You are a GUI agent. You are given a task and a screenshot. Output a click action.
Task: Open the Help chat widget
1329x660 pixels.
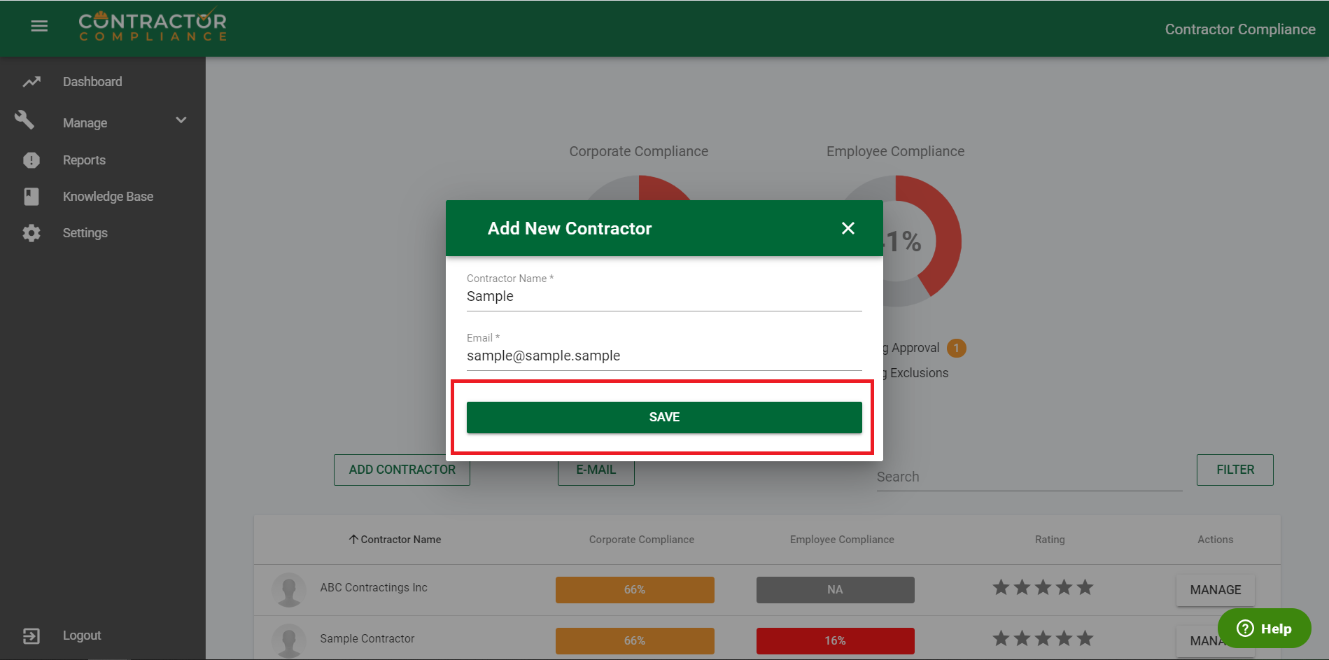pyautogui.click(x=1264, y=629)
